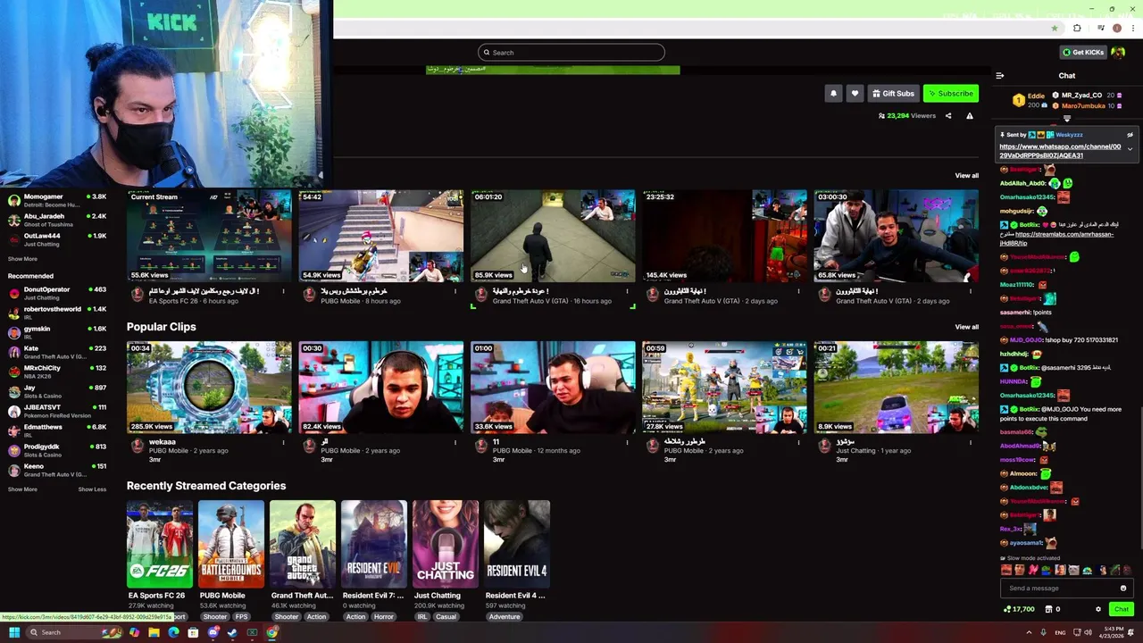Image resolution: width=1143 pixels, height=643 pixels.
Task: Click the IRL tag under Just Chatting
Action: pyautogui.click(x=422, y=617)
